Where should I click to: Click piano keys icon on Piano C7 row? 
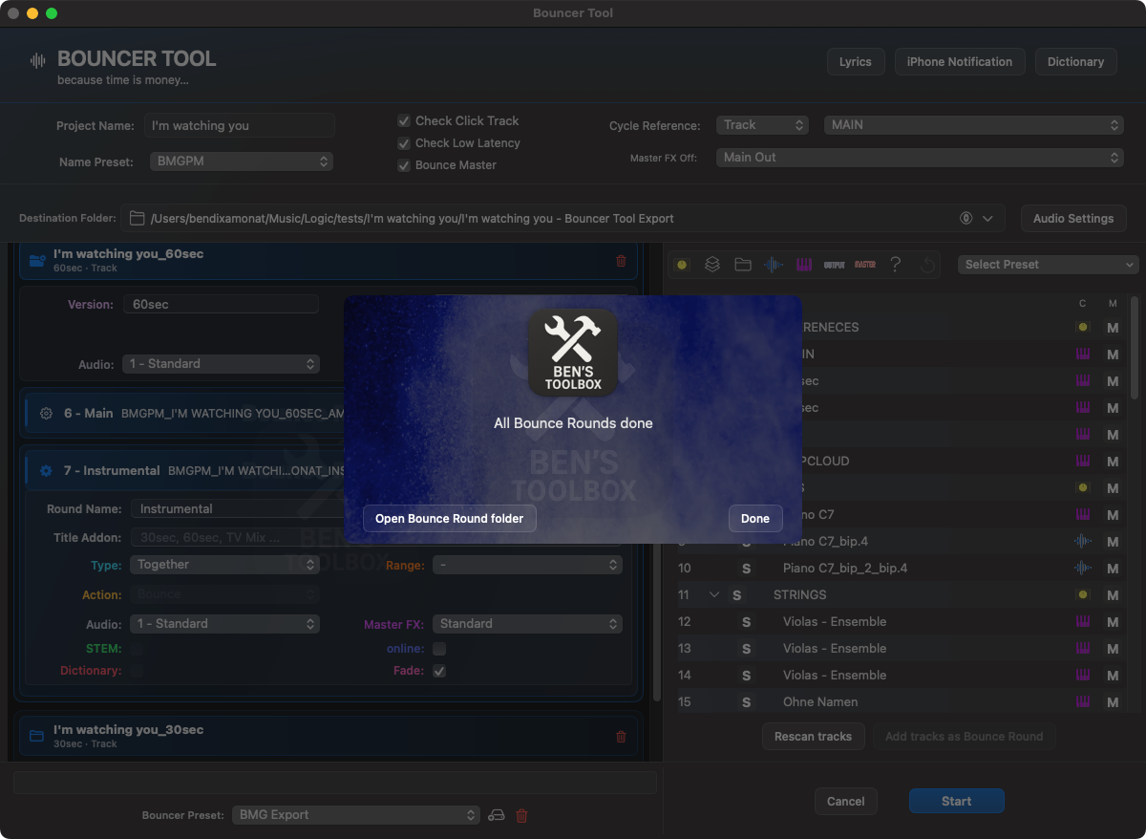1082,514
